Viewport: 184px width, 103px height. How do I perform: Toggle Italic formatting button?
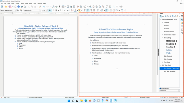click(x=53, y=10)
